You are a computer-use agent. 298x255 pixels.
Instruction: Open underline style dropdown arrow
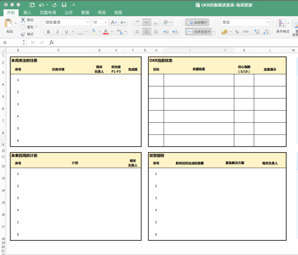click(72, 32)
